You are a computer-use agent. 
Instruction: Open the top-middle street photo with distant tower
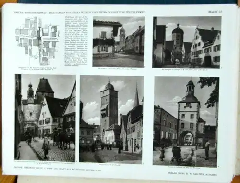click(119, 42)
